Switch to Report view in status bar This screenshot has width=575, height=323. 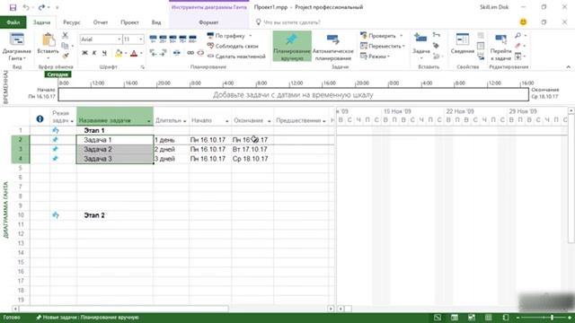click(505, 318)
